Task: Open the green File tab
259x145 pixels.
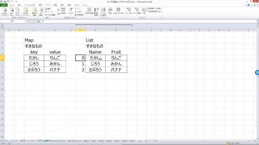Action: pos(4,5)
